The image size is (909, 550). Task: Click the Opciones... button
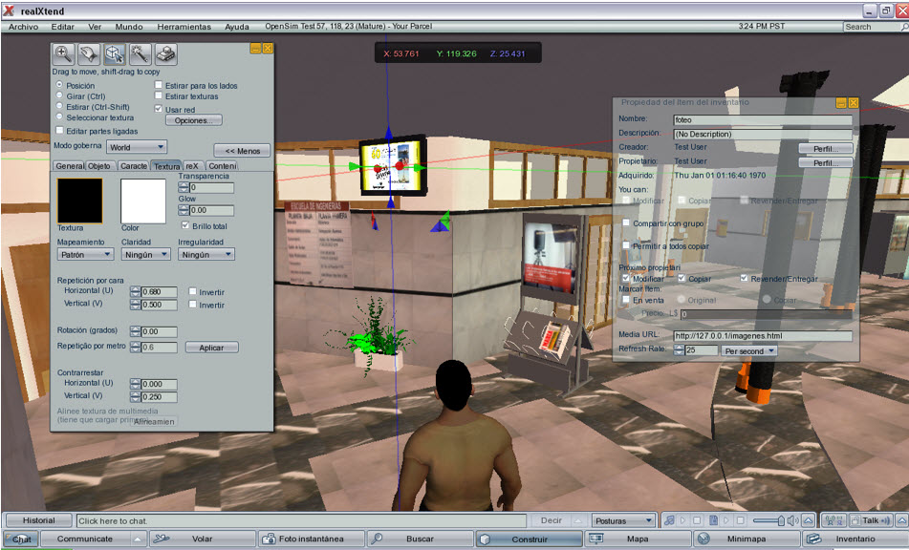click(x=194, y=120)
